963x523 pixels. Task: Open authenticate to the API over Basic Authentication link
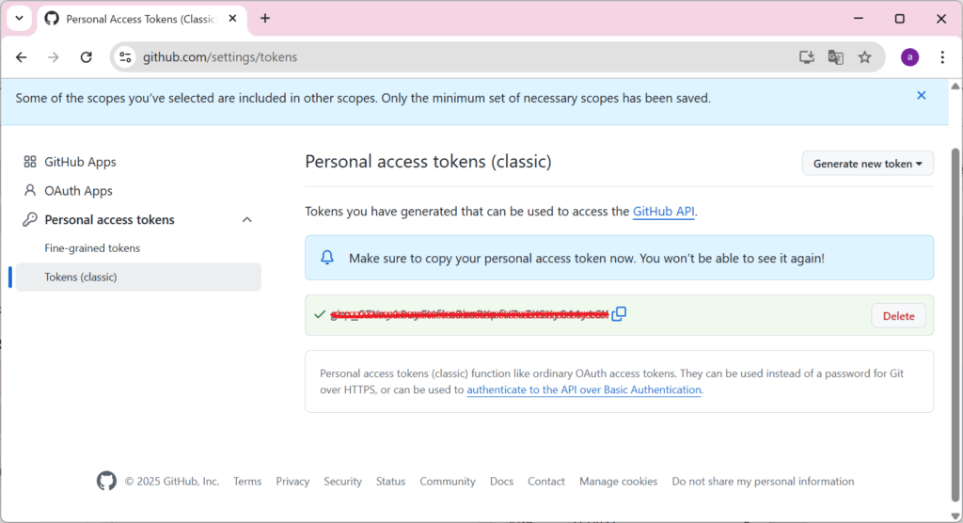[x=583, y=389]
